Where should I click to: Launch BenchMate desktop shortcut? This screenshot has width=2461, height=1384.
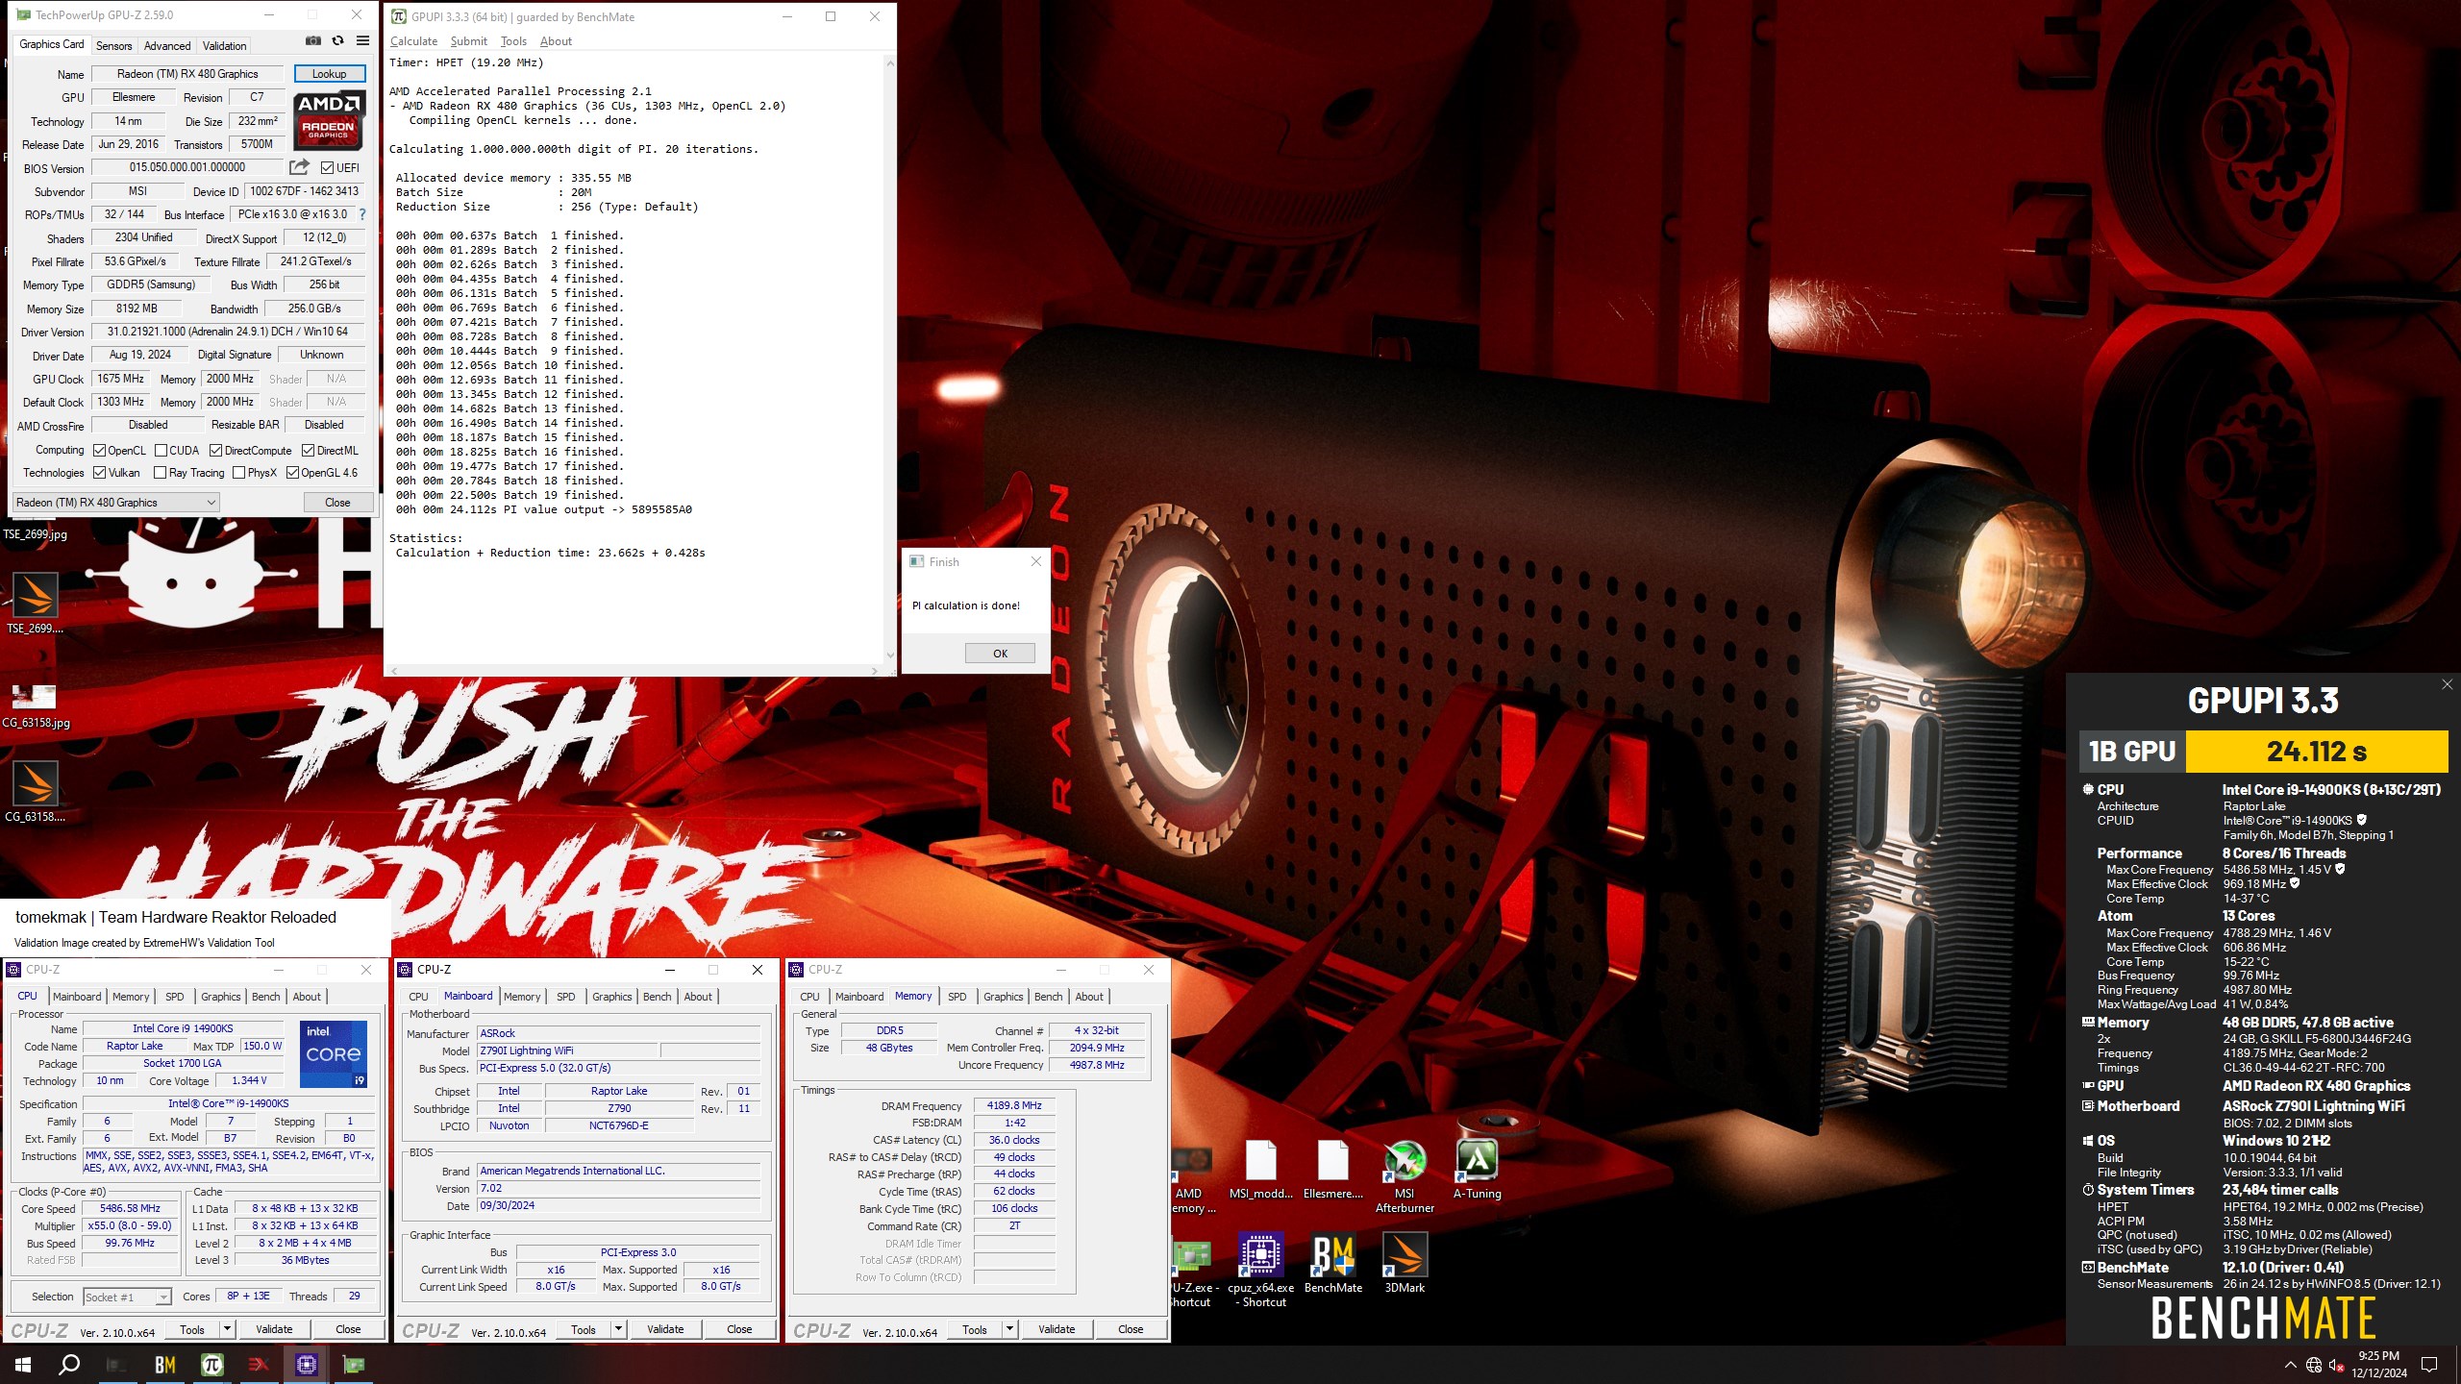1333,1263
